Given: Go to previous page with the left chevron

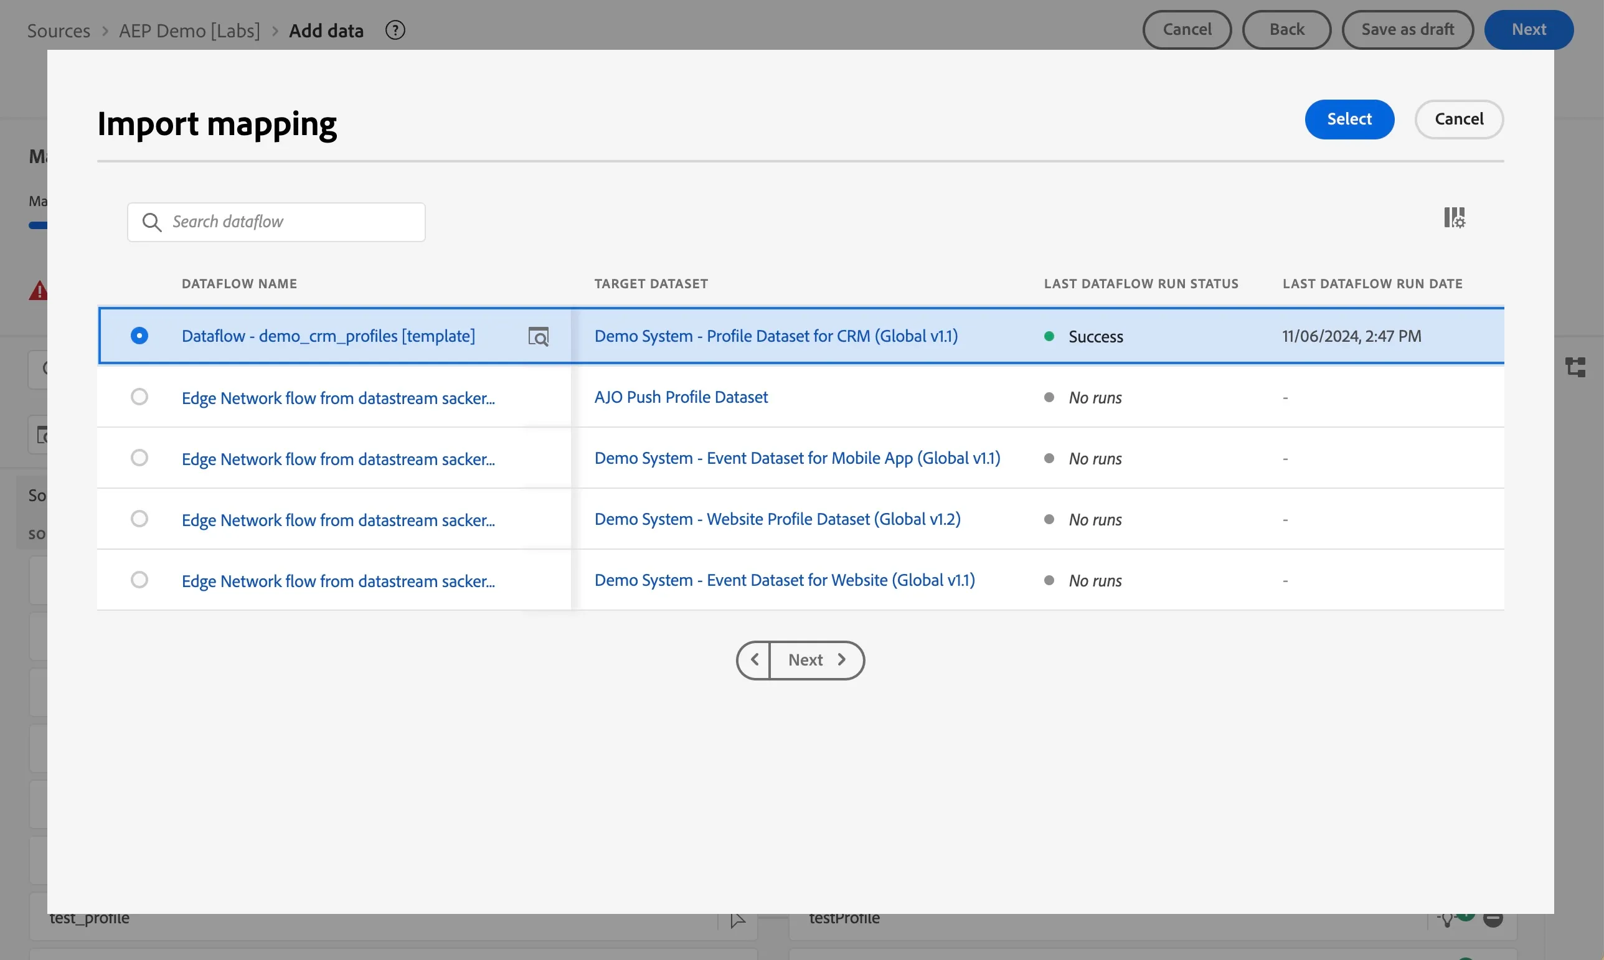Looking at the screenshot, I should tap(754, 660).
